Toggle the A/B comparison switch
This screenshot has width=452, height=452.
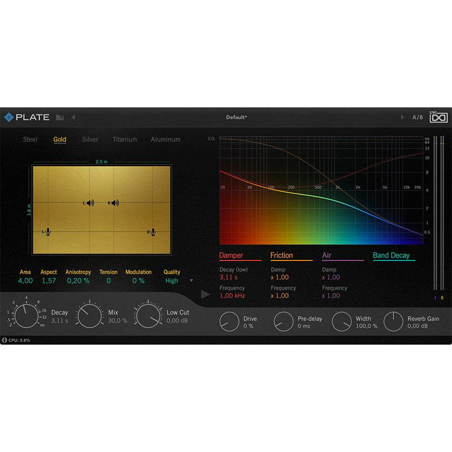[418, 118]
